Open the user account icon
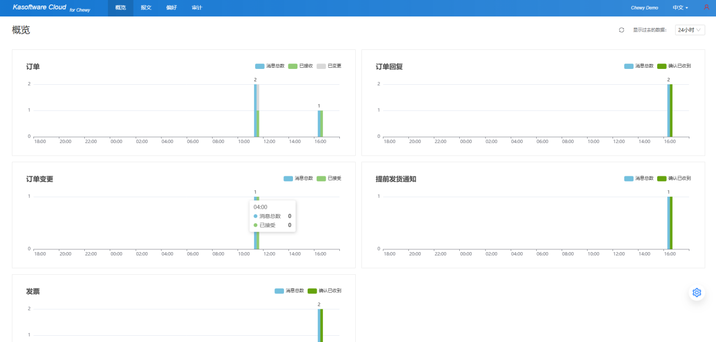This screenshot has width=716, height=342. point(706,7)
